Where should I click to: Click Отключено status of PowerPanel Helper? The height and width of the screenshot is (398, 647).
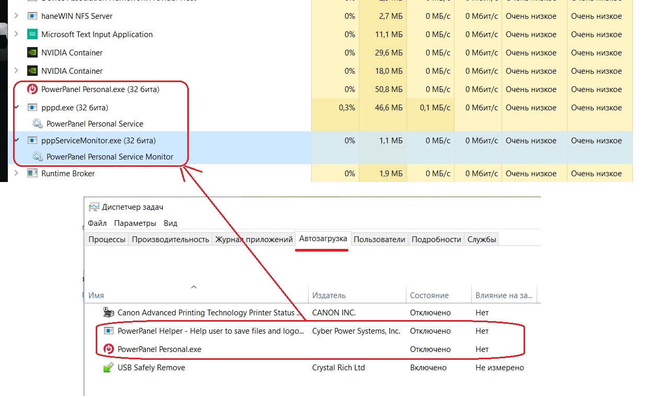[430, 331]
